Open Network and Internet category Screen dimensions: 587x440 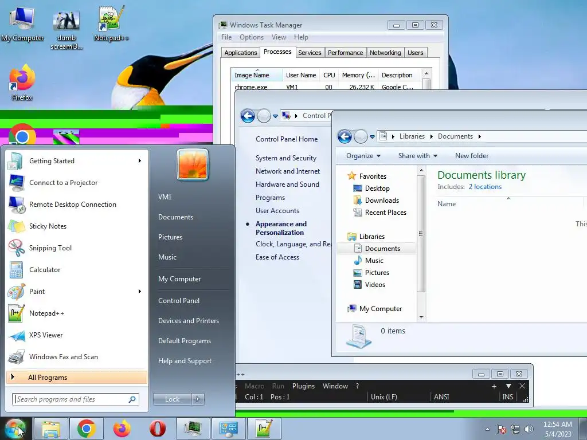coord(288,171)
